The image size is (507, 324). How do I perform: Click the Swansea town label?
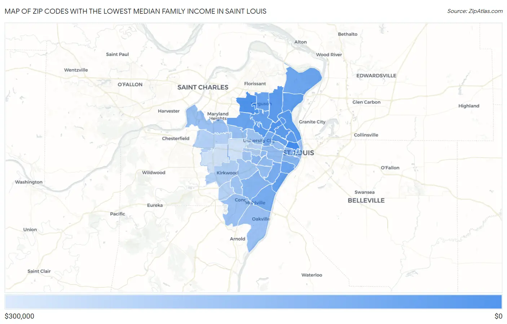[x=365, y=192]
